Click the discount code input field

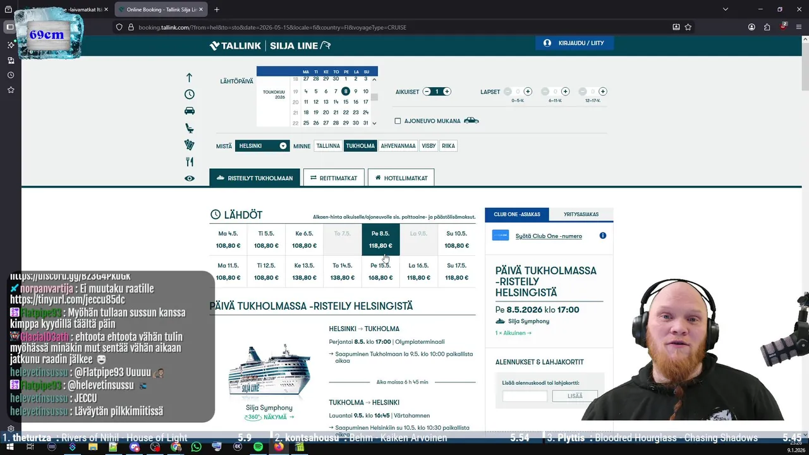[525, 396]
